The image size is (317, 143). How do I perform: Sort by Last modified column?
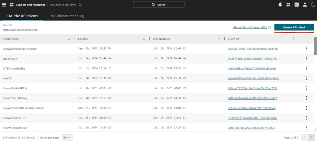(x=219, y=39)
